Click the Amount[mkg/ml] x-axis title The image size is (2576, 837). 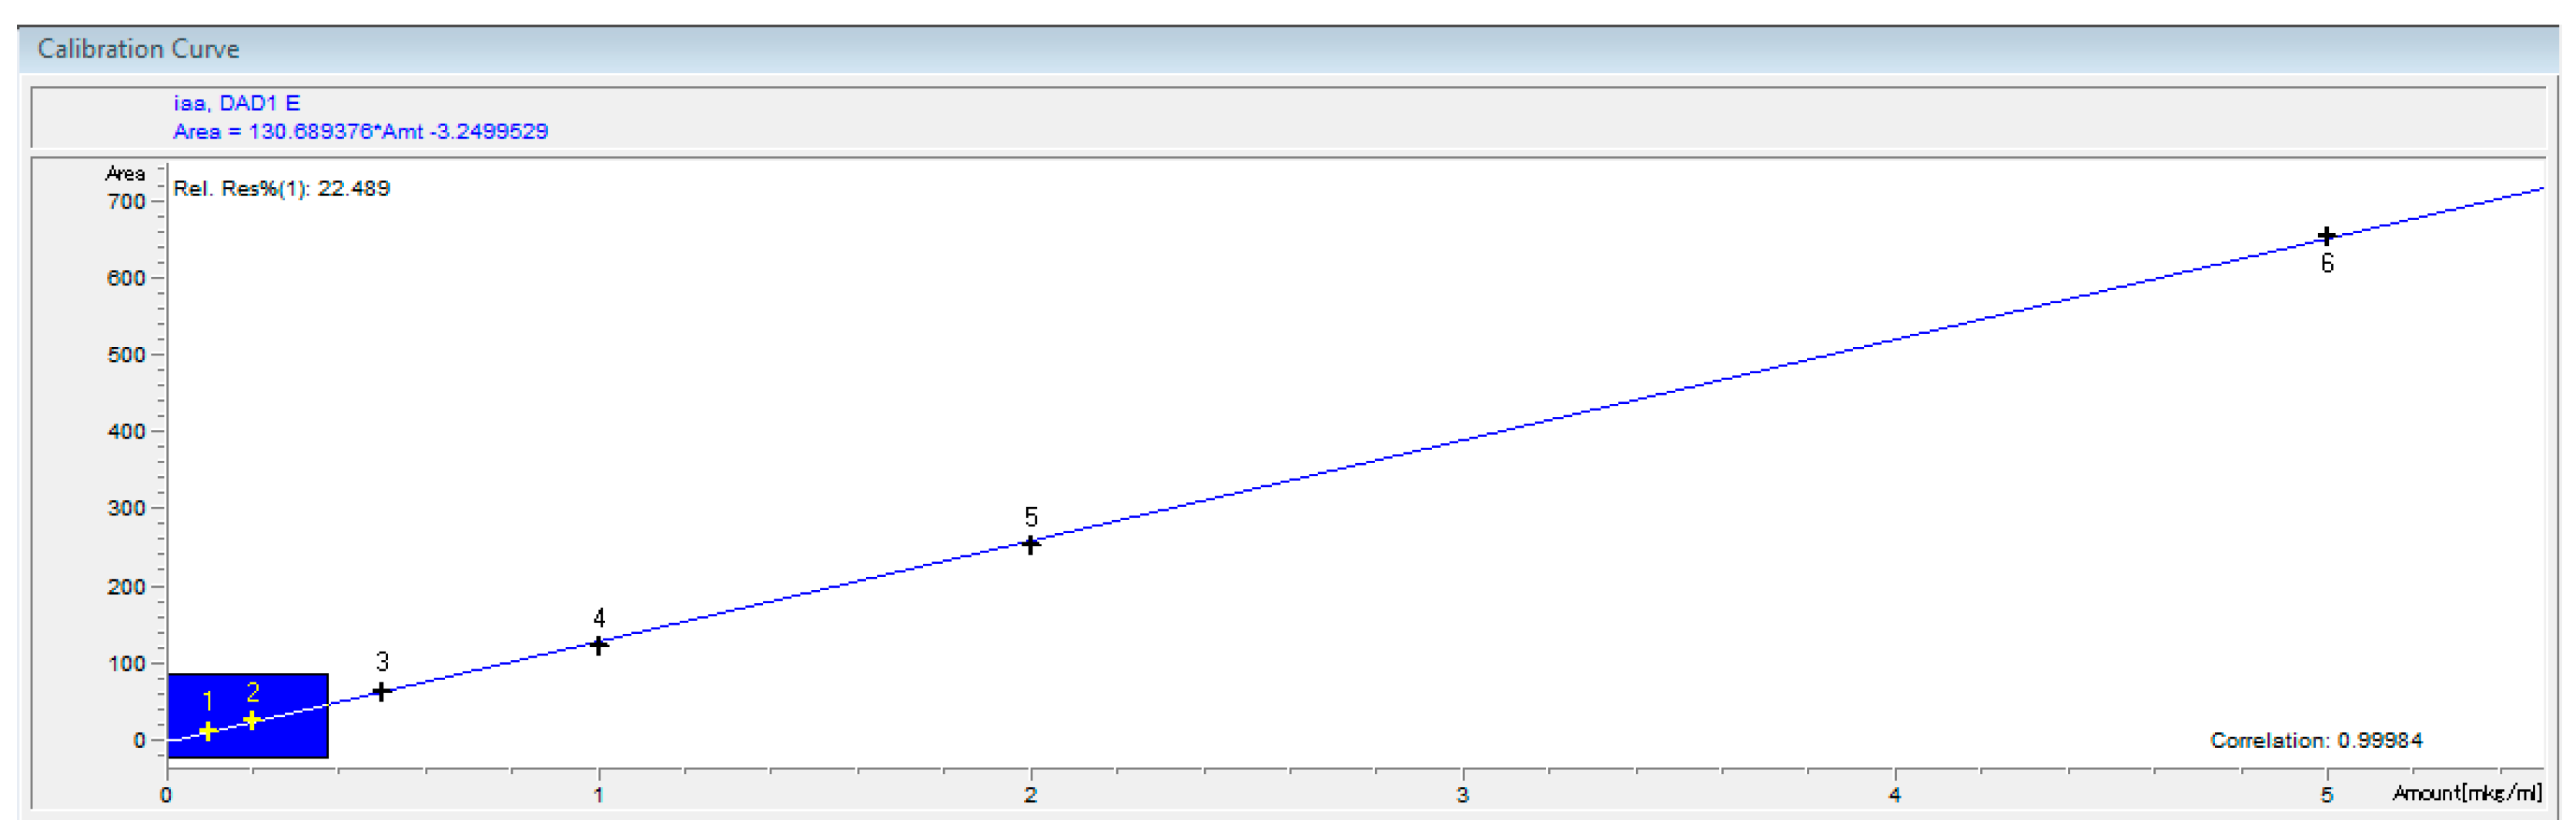point(2466,793)
